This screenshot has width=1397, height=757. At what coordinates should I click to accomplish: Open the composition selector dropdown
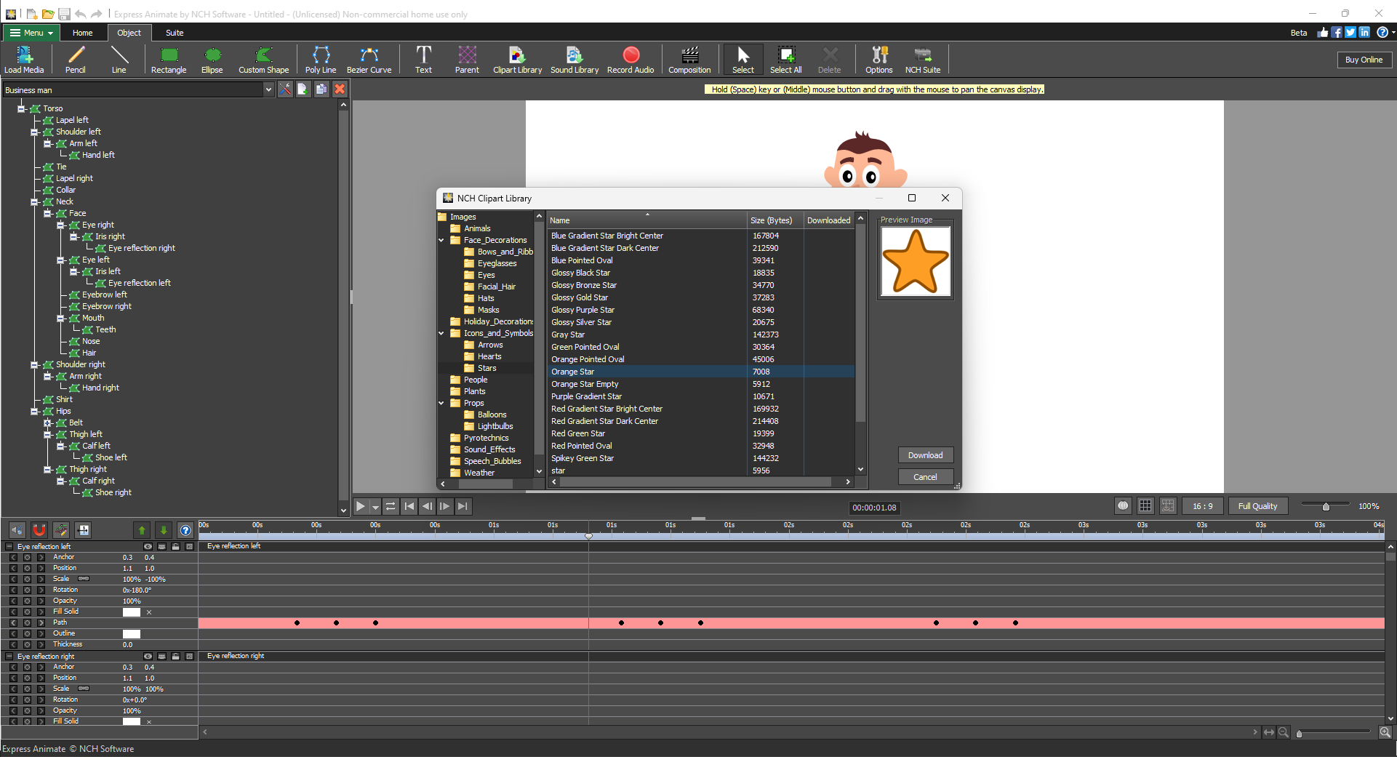(269, 89)
